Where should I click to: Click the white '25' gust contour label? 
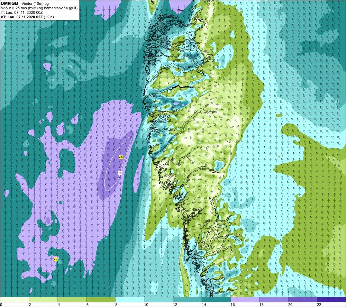(120, 173)
